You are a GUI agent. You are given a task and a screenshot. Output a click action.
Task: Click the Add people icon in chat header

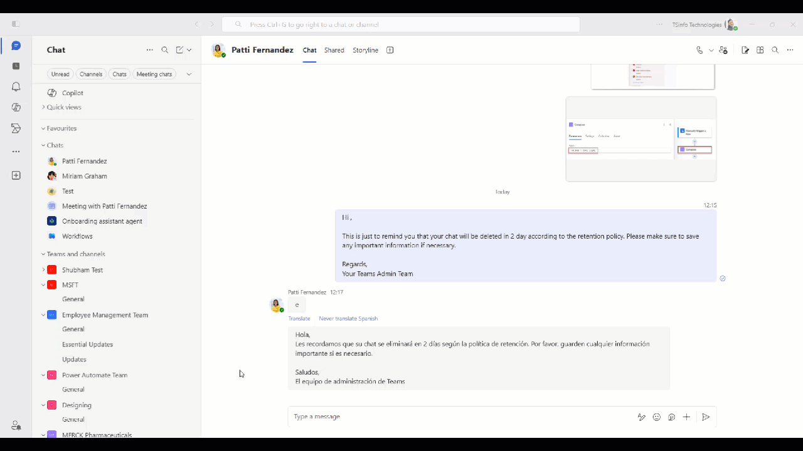pos(723,50)
